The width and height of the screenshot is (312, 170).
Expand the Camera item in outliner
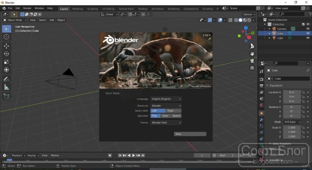269,29
